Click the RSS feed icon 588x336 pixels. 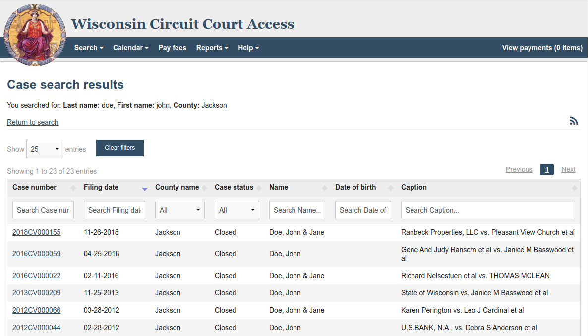point(574,121)
